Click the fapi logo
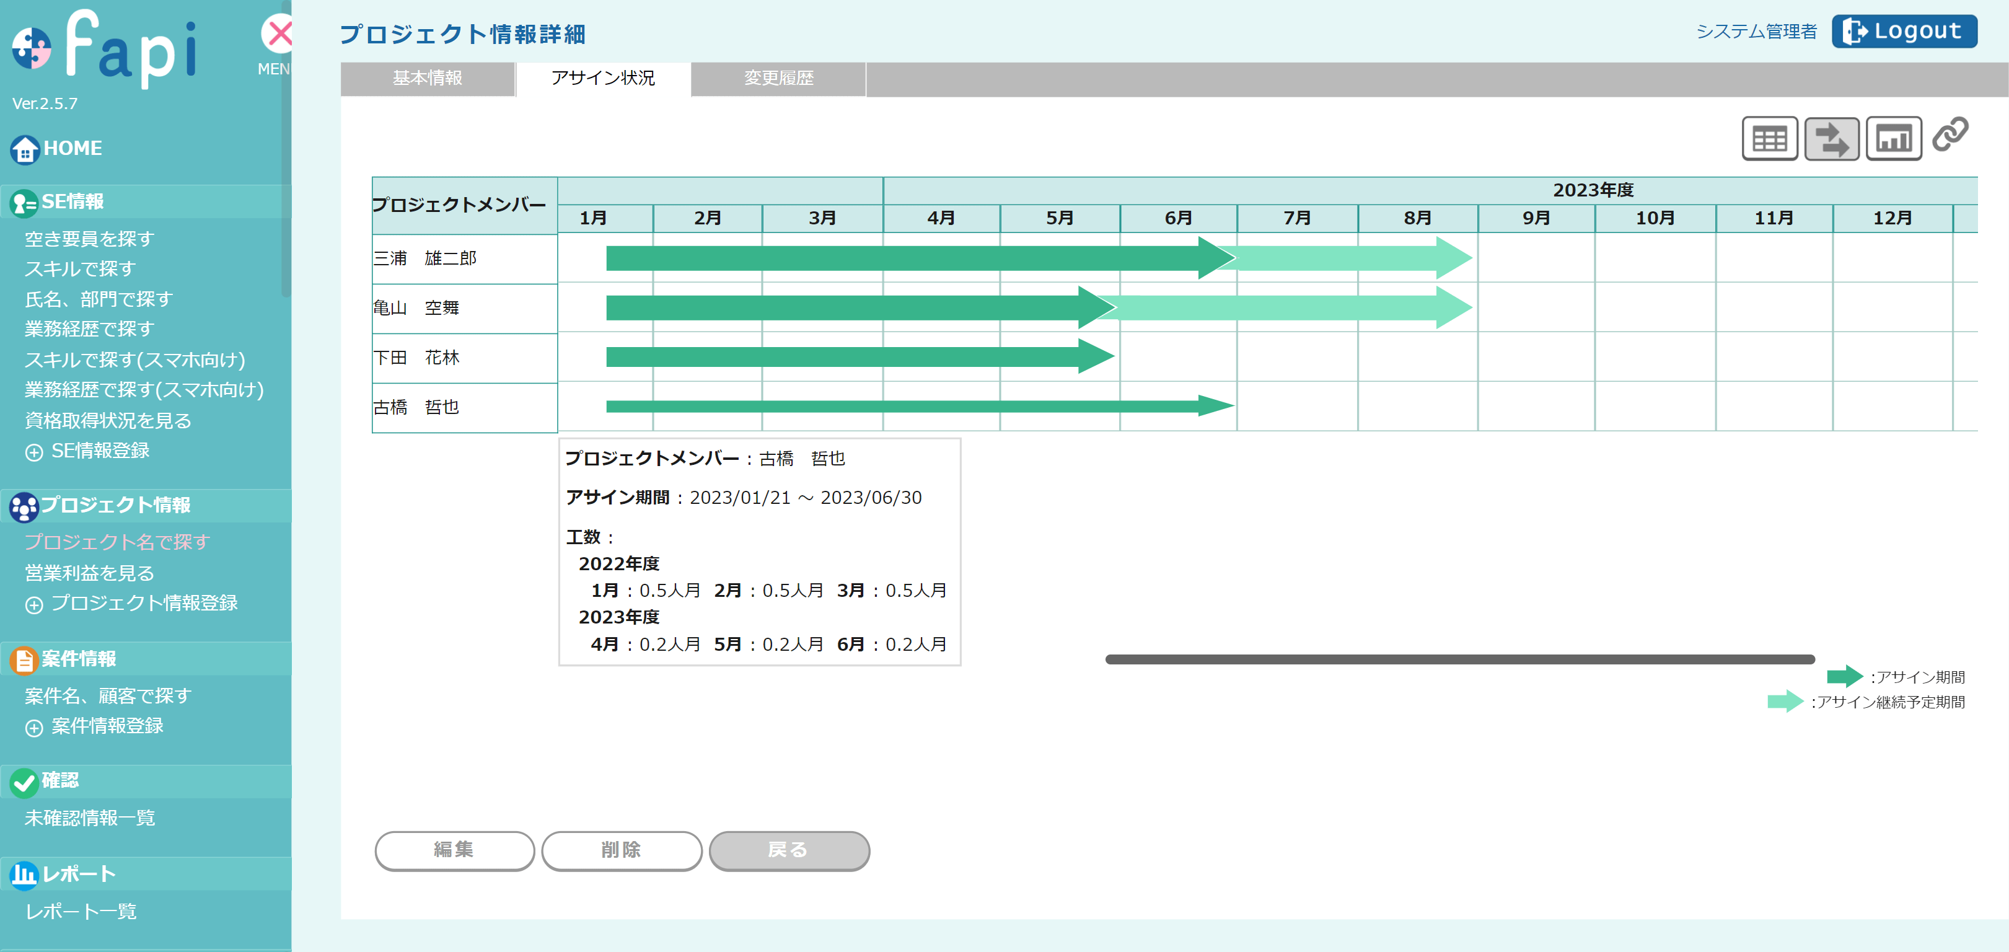The width and height of the screenshot is (2009, 952). click(105, 48)
